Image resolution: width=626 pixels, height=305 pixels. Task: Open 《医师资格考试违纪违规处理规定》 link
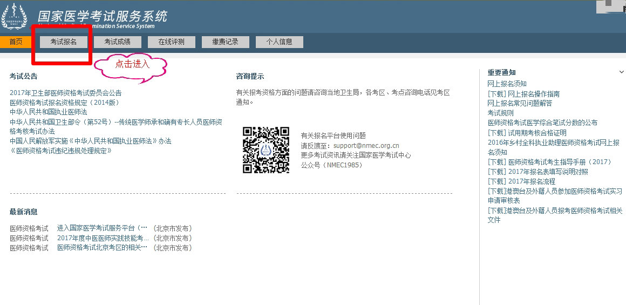click(x=60, y=151)
